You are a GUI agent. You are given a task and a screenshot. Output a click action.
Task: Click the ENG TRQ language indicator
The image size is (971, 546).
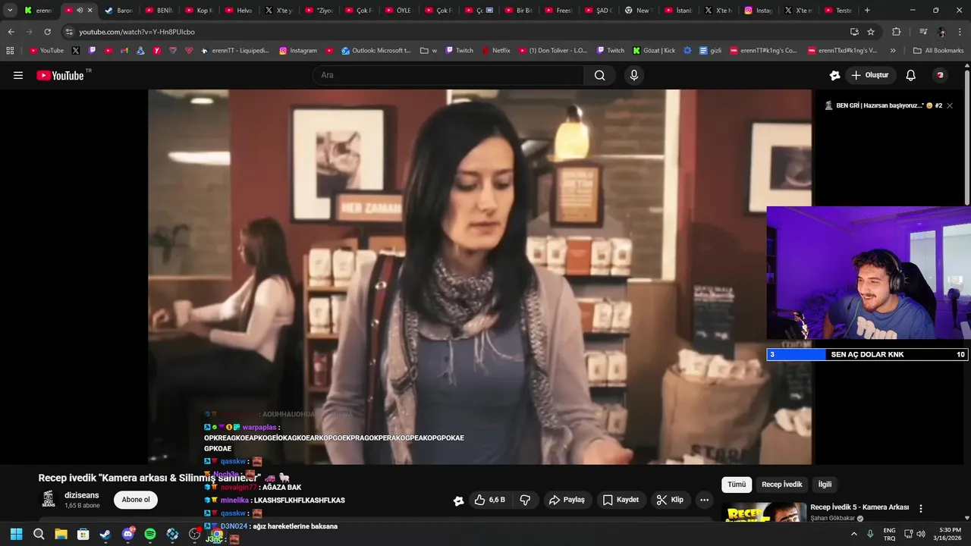[x=889, y=534]
